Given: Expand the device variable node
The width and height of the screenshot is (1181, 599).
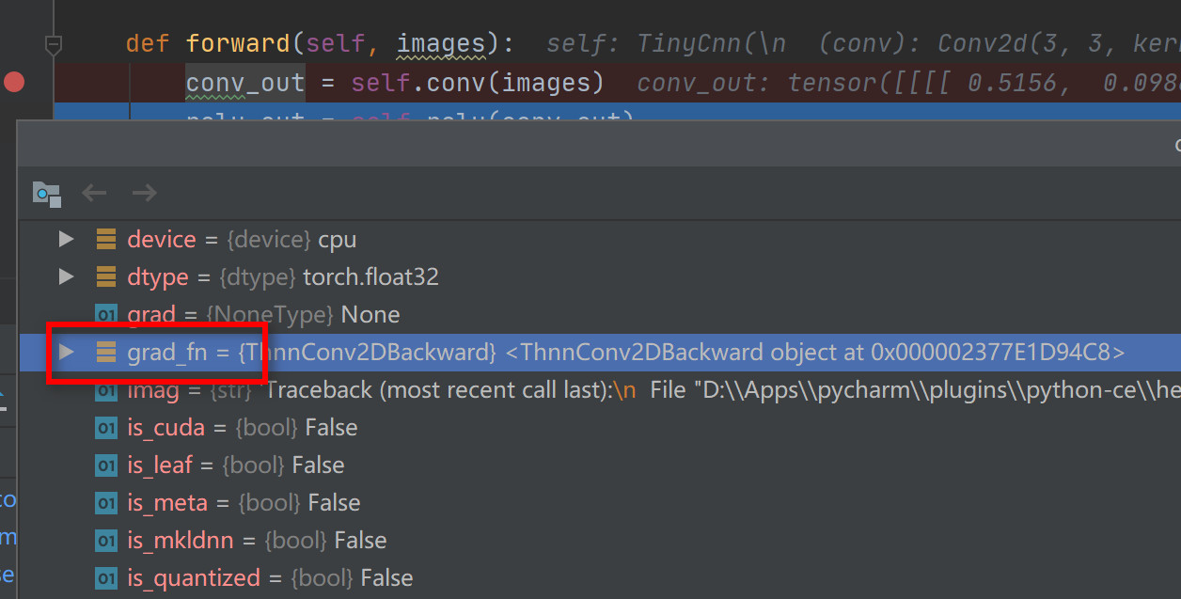Looking at the screenshot, I should coord(66,239).
